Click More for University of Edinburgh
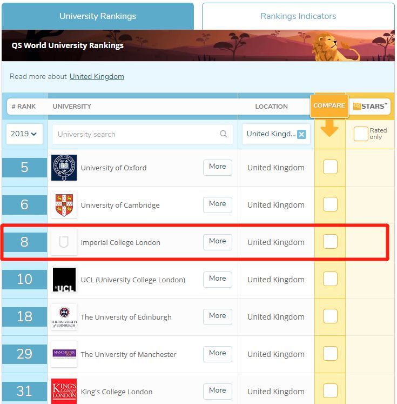Screen dimensions: 397x404 (x=218, y=316)
